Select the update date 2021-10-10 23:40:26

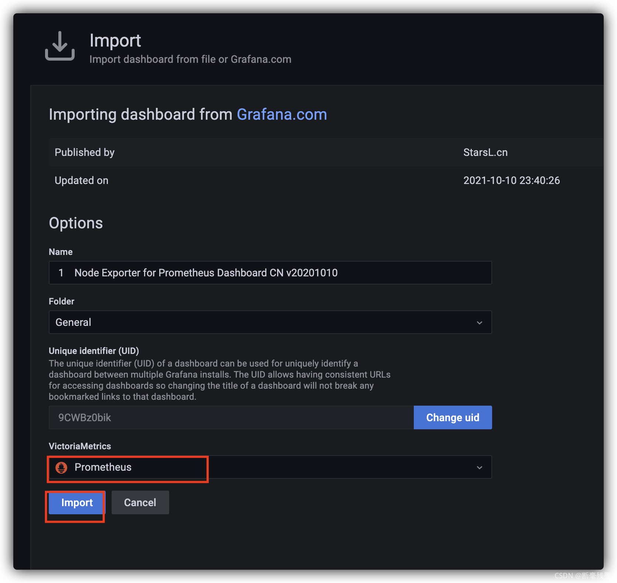[x=511, y=180]
